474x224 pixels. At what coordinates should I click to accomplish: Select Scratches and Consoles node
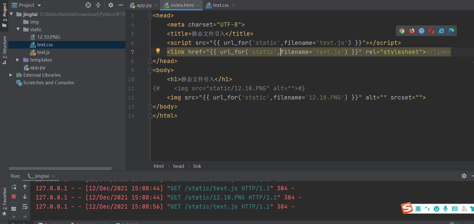coord(45,83)
